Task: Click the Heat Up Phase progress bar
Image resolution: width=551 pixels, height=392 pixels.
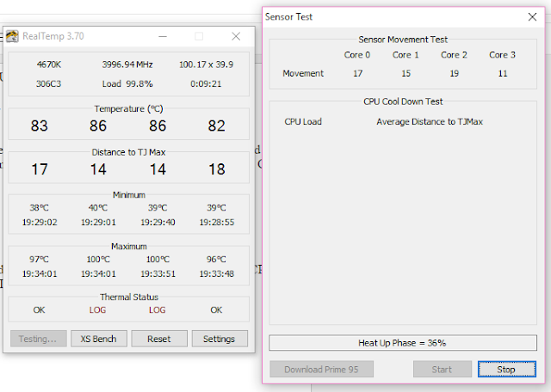Action: point(403,343)
